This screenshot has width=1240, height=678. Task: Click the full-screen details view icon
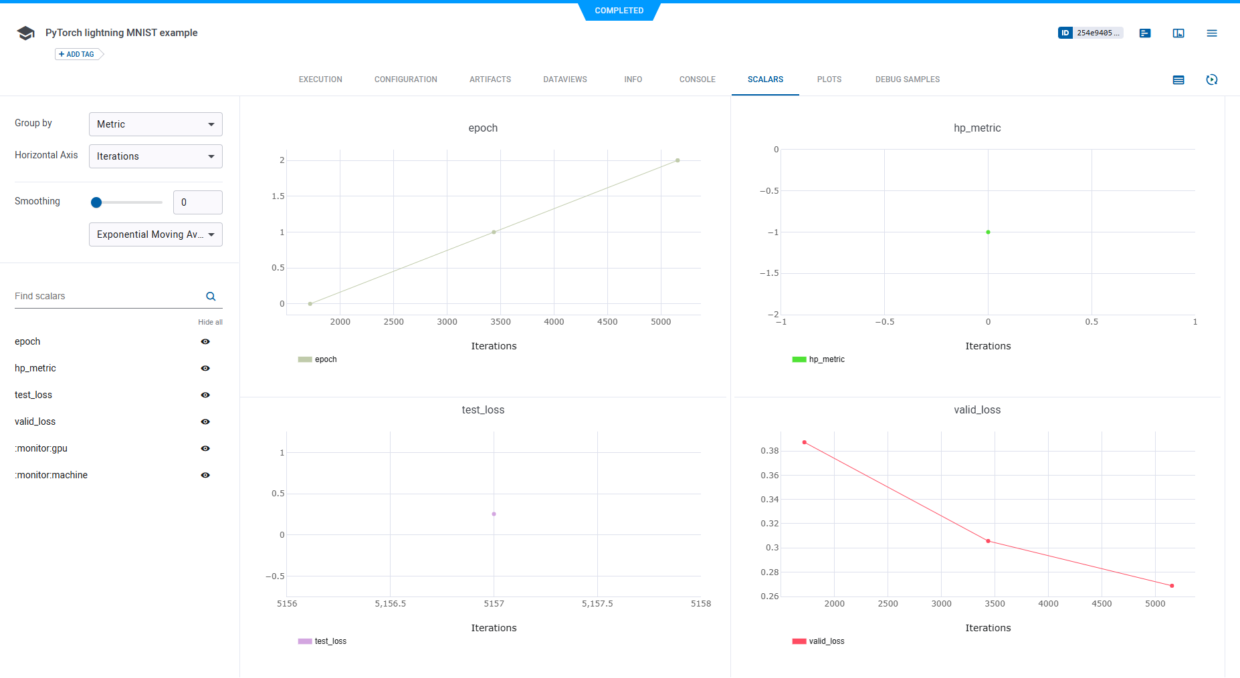1178,33
